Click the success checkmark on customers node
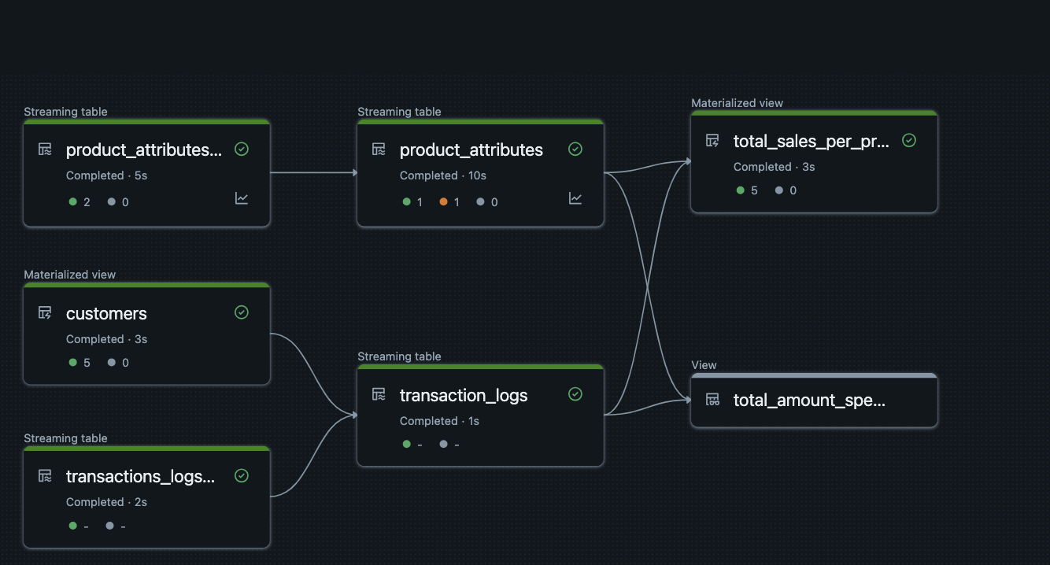Viewport: 1050px width, 565px height. click(x=242, y=312)
